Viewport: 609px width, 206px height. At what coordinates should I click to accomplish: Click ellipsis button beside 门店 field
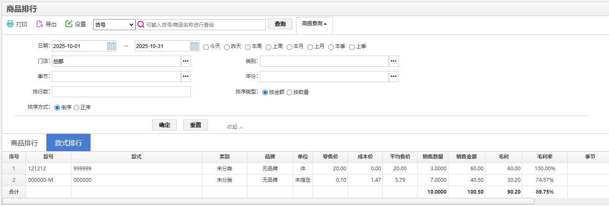pos(186,61)
